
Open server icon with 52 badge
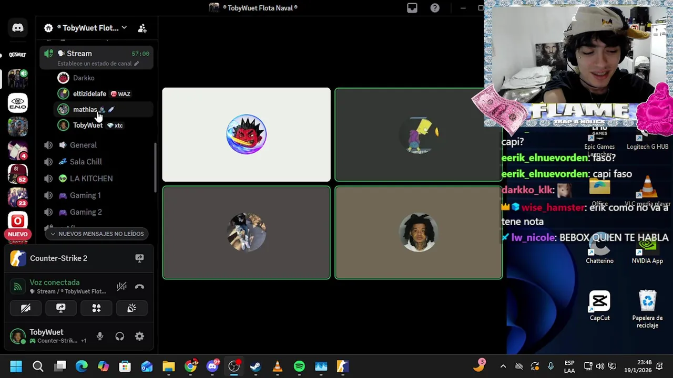click(x=18, y=173)
